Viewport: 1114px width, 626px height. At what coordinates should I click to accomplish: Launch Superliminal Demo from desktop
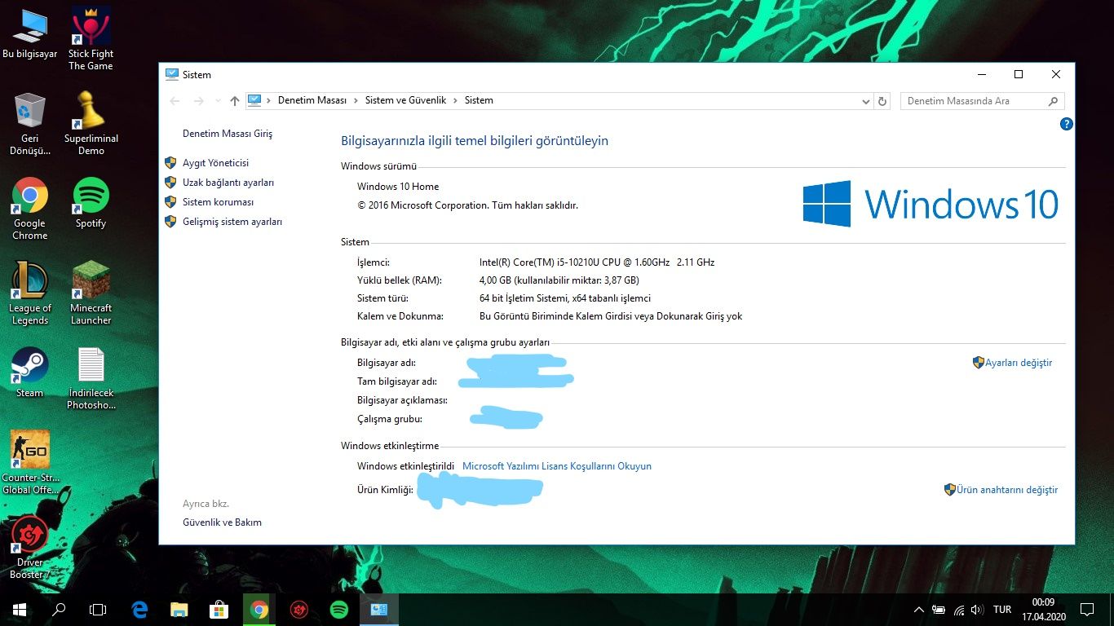[x=91, y=123]
